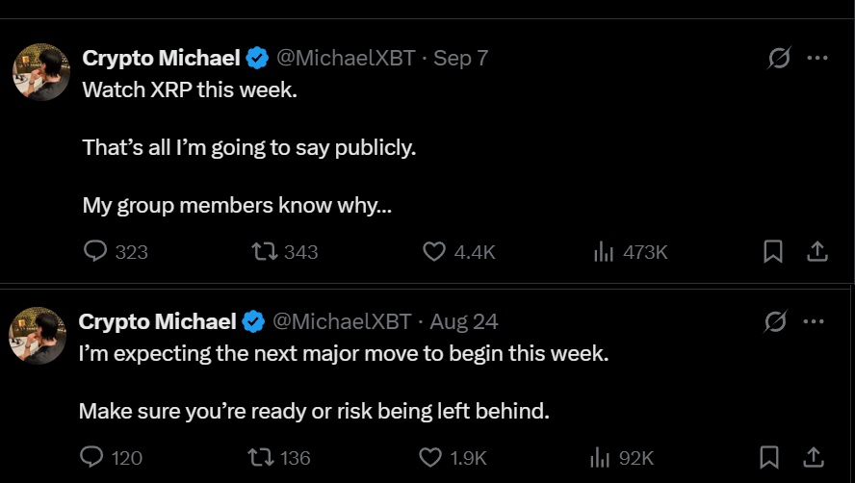
Task: Click Crypto Michael avatar on Aug 24 tweet
Action: pyautogui.click(x=37, y=336)
